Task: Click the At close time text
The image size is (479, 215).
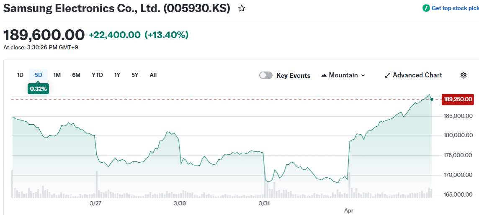Action: [41, 47]
